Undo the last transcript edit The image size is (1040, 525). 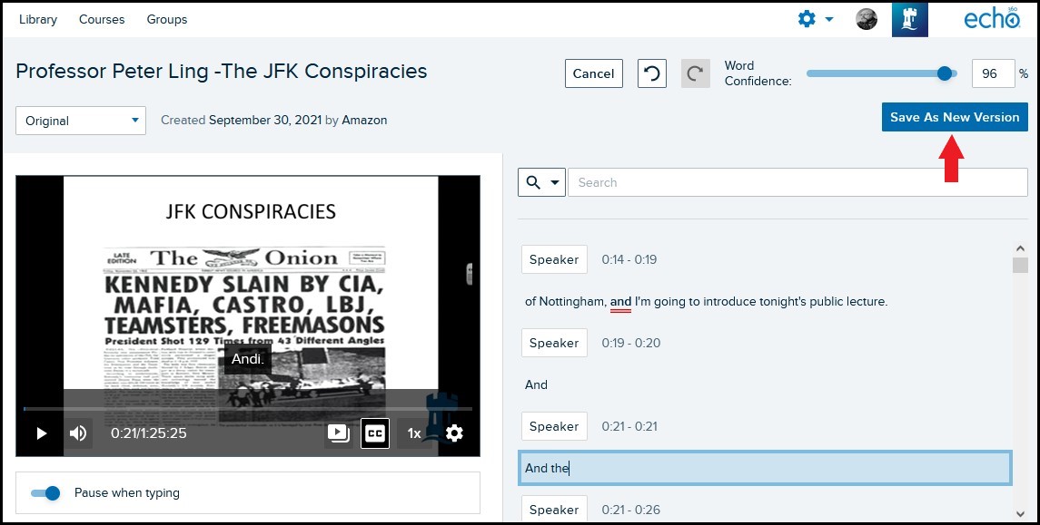click(x=651, y=73)
